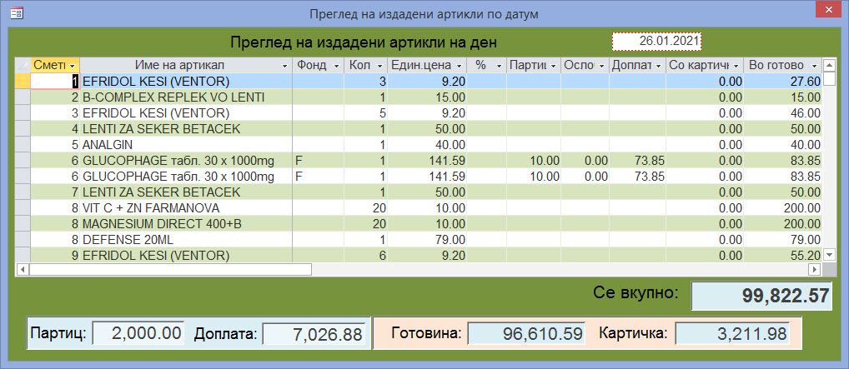849x369 pixels.
Task: Open the Доплата column dropdown arrow
Action: (658, 66)
